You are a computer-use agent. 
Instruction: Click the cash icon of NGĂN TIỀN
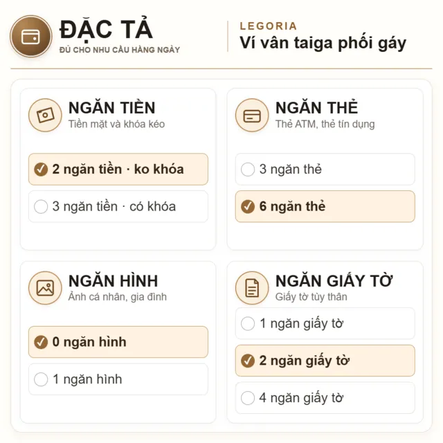click(x=45, y=115)
